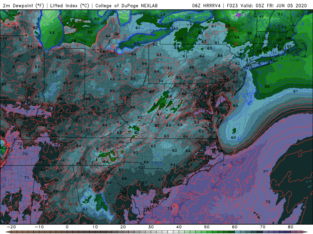Viewport: 313px width, 234px height.
Task: Click the 20 label on the color scale
Action: (x=123, y=227)
